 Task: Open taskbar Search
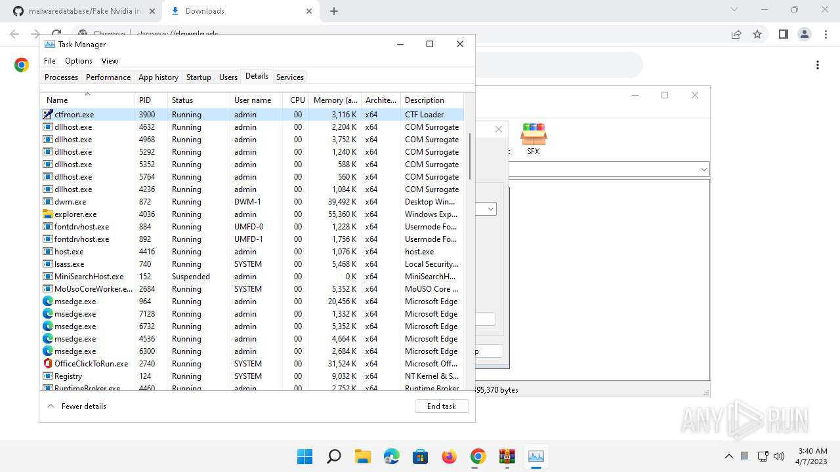334,456
